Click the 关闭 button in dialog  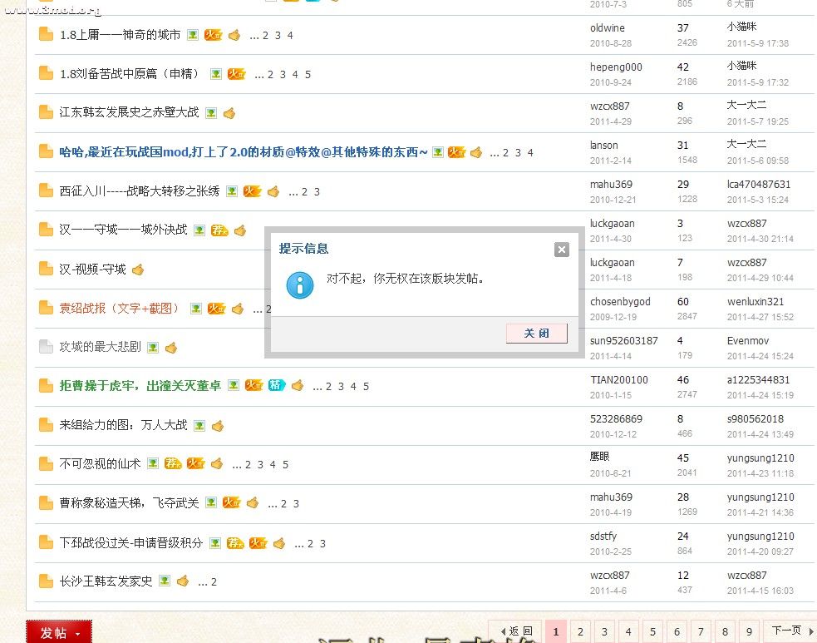coord(536,334)
